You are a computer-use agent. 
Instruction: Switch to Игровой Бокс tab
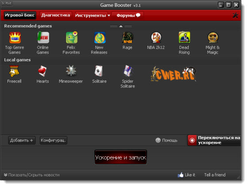coord(20,15)
